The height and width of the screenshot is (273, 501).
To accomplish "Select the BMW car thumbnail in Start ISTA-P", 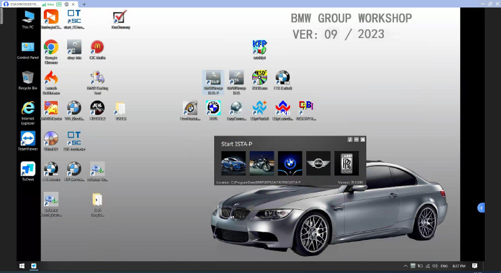I will point(233,163).
